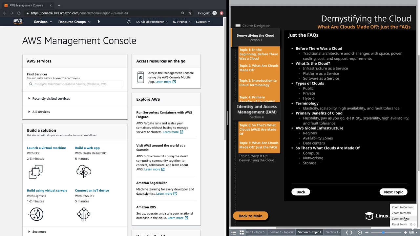Open Topic 3: Introduction to Cloud Terminology
The width and height of the screenshot is (420, 236).
point(259,83)
